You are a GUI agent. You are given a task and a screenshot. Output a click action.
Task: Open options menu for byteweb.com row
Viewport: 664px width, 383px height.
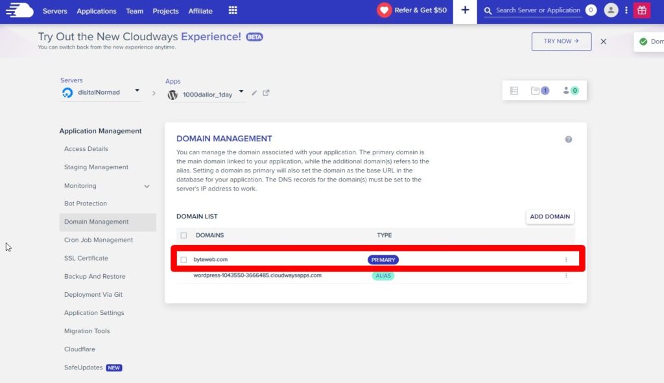(566, 260)
